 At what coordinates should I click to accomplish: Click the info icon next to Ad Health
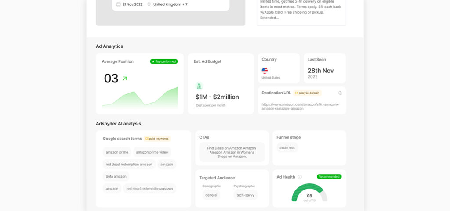300,177
